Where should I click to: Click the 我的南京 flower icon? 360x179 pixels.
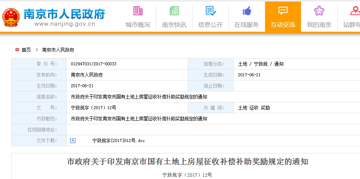click(x=319, y=11)
